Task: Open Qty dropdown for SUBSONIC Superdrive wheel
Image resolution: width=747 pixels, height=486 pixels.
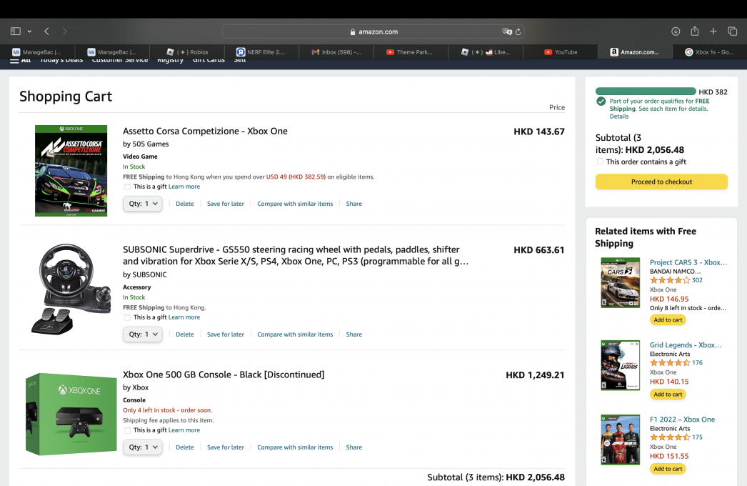Action: click(x=143, y=334)
